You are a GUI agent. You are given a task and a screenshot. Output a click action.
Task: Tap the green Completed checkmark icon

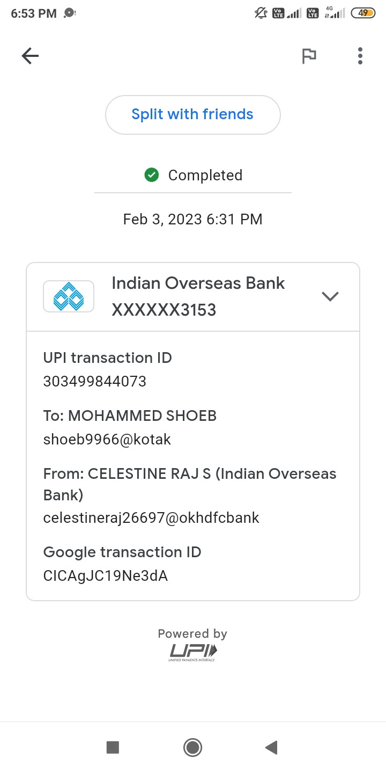click(152, 175)
